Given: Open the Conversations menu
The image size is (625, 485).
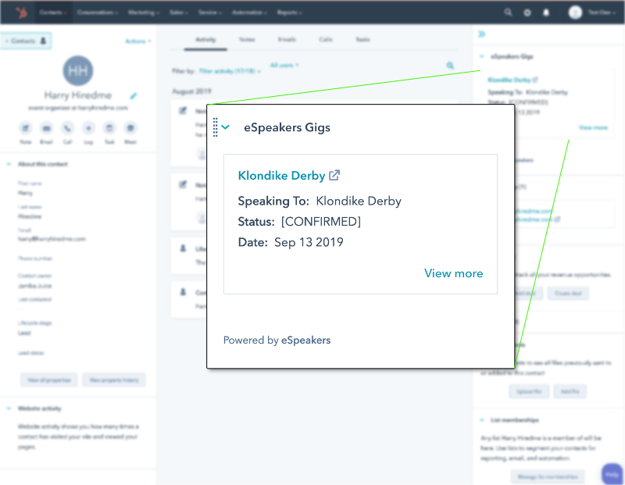Looking at the screenshot, I should 97,12.
